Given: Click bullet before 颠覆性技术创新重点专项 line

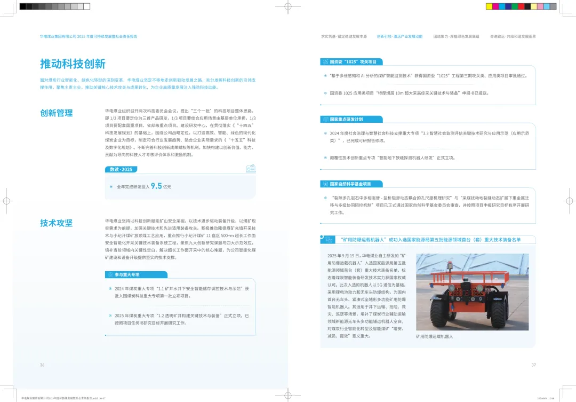Looking at the screenshot, I should [x=325, y=158].
